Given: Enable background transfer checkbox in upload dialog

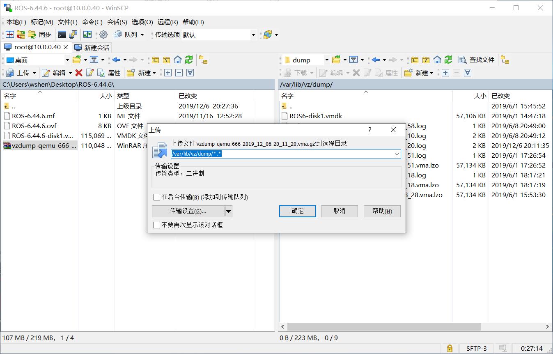Looking at the screenshot, I should click(156, 197).
